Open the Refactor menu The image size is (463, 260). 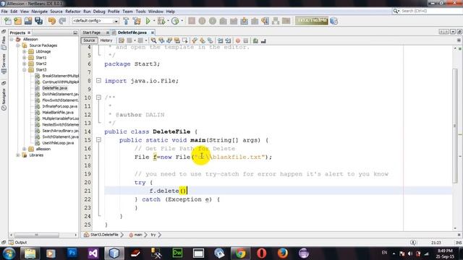click(x=72, y=12)
